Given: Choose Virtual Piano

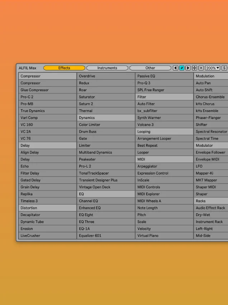Looking at the screenshot, I should click(164, 236).
